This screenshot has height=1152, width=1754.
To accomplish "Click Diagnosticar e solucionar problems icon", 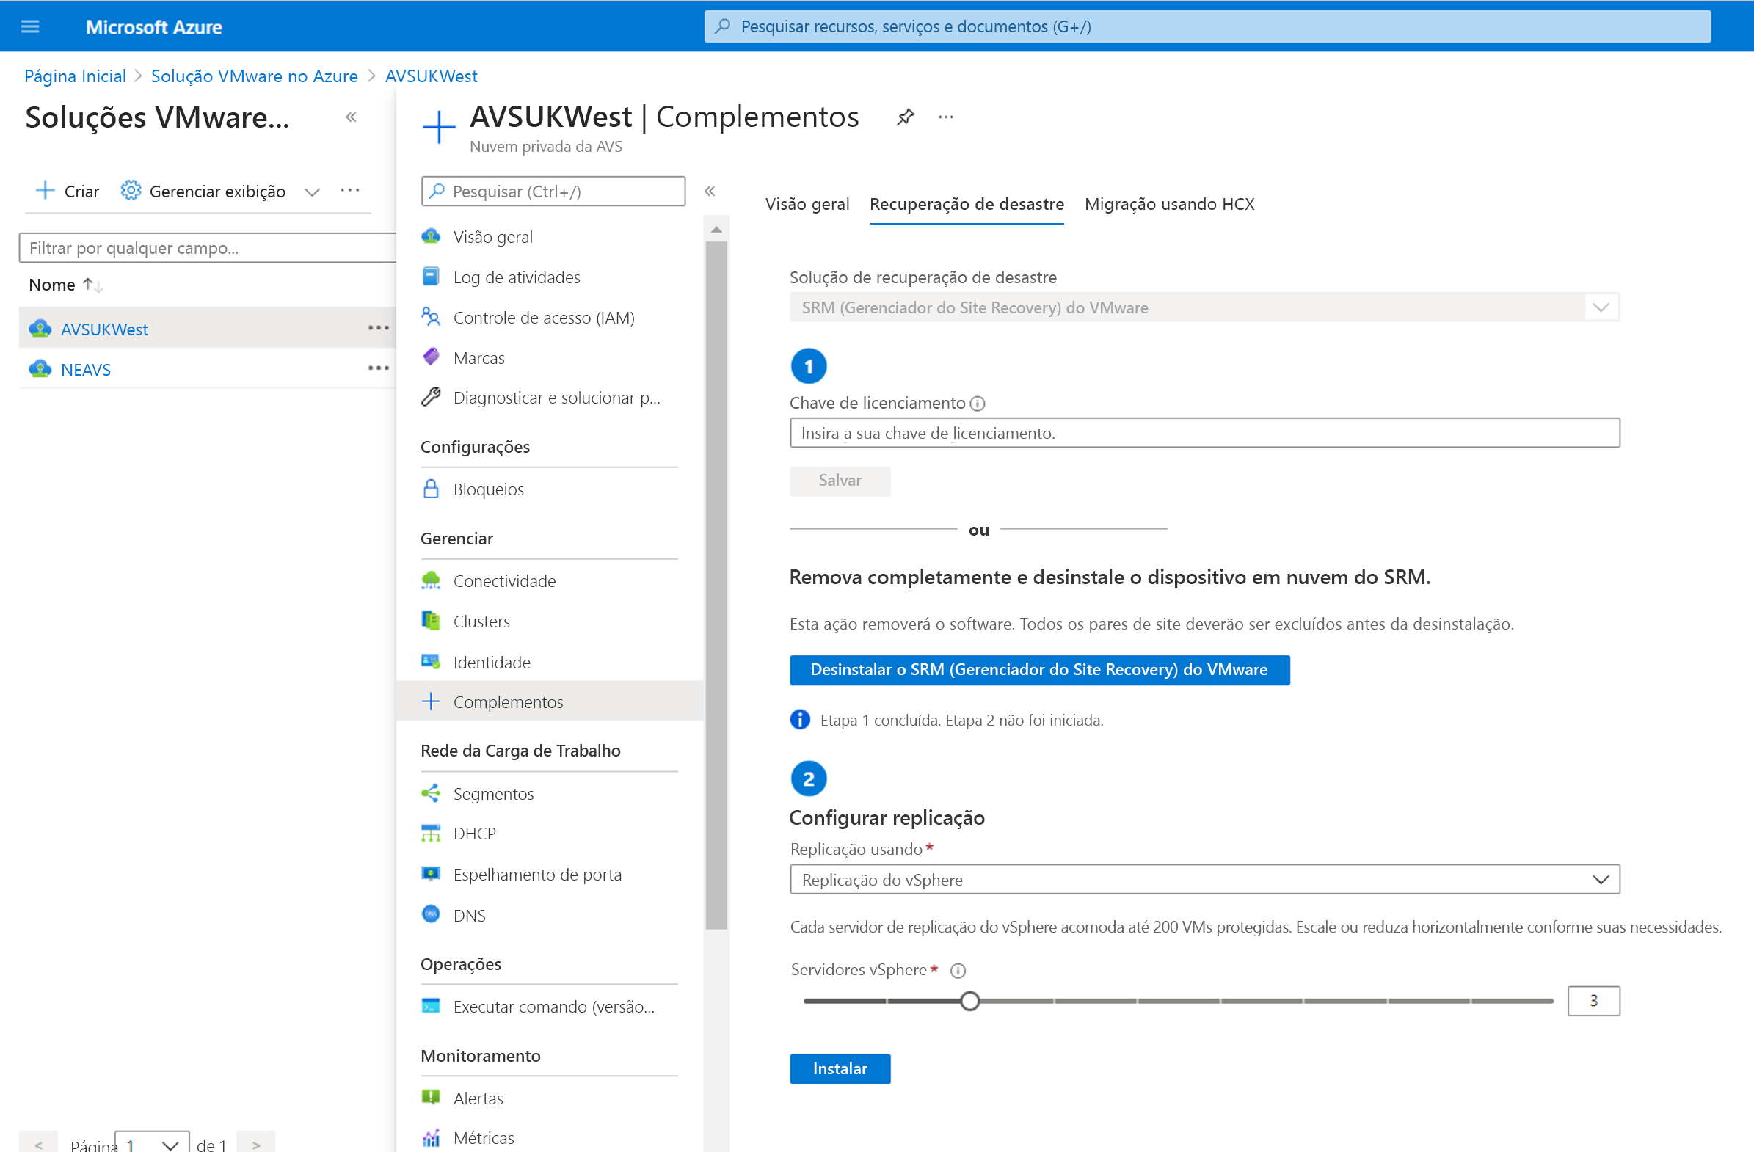I will coord(434,396).
